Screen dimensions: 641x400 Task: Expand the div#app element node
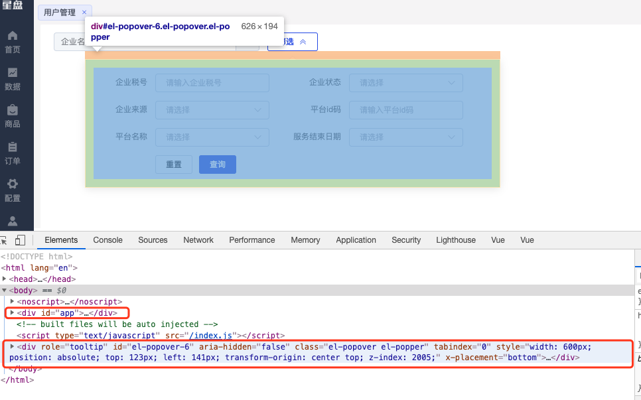(13, 312)
